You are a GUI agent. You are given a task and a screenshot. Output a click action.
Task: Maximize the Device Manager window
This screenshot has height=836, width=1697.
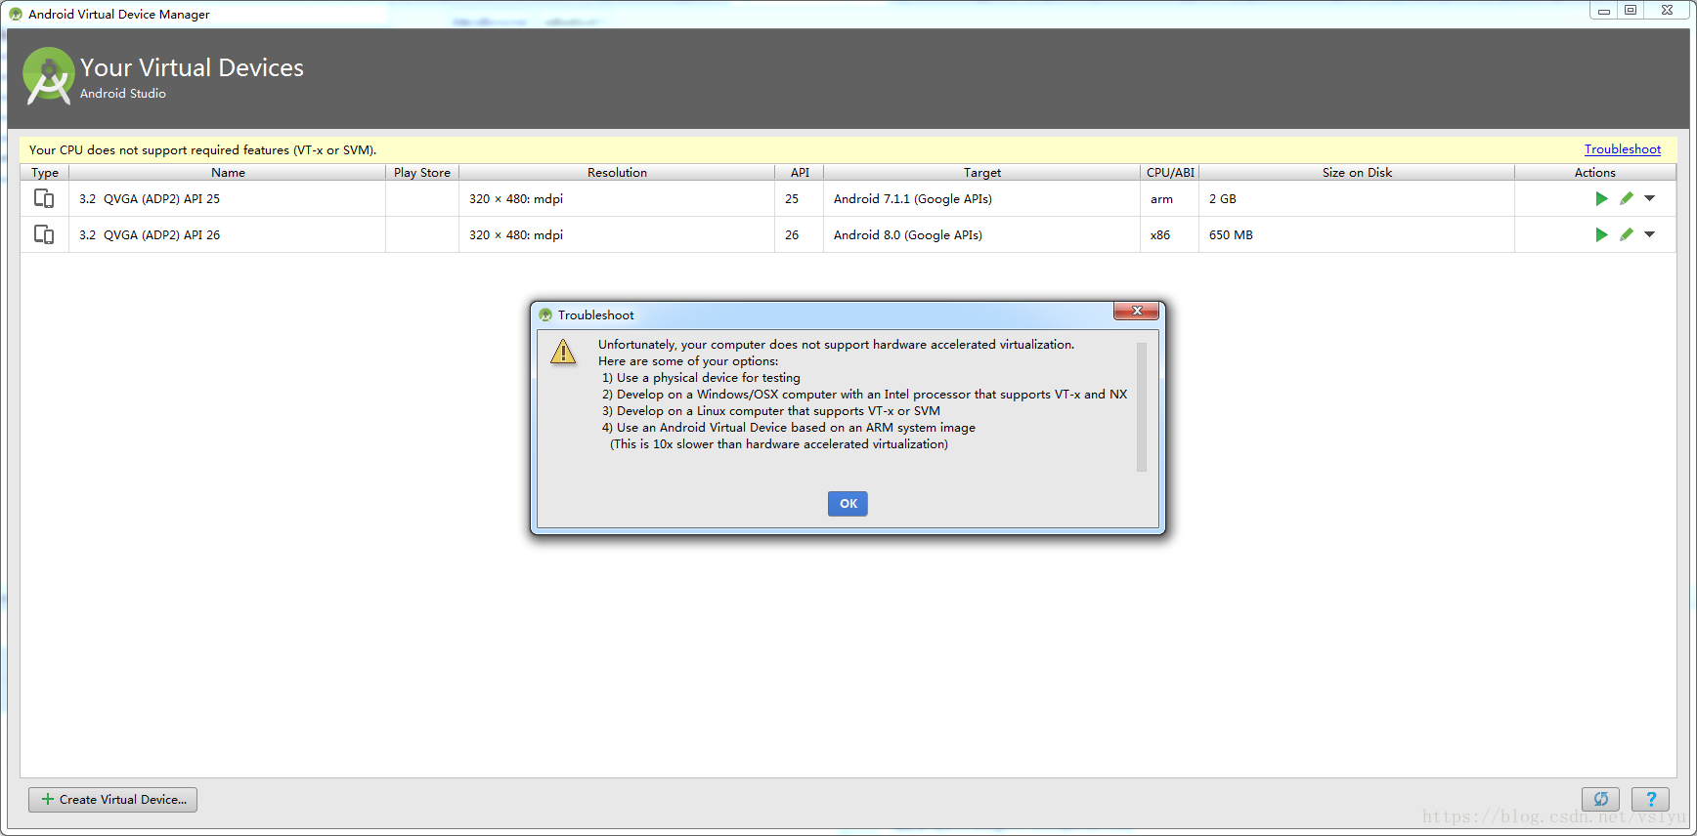coord(1631,11)
